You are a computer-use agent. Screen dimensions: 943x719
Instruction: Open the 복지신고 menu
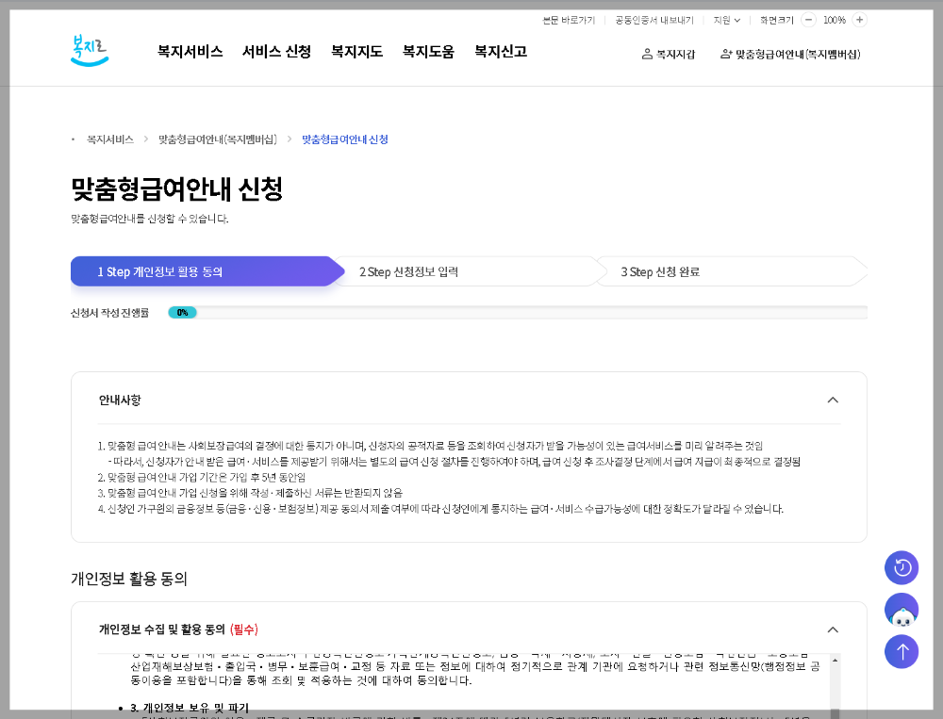tap(501, 52)
